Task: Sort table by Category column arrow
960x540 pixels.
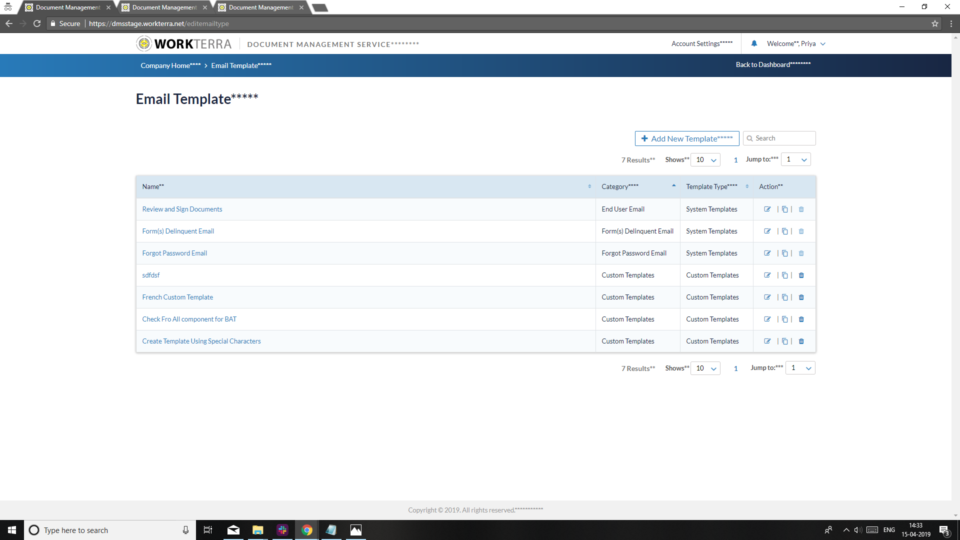Action: [673, 186]
